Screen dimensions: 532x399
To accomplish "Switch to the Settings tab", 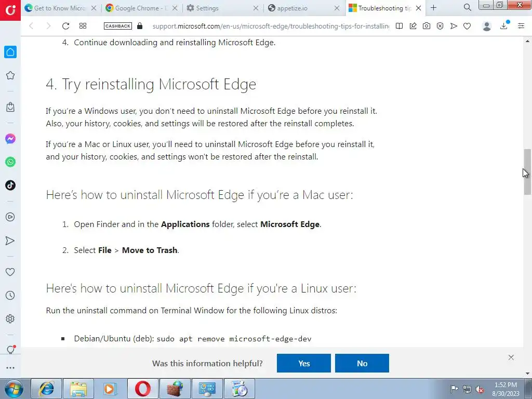I will (x=222, y=8).
